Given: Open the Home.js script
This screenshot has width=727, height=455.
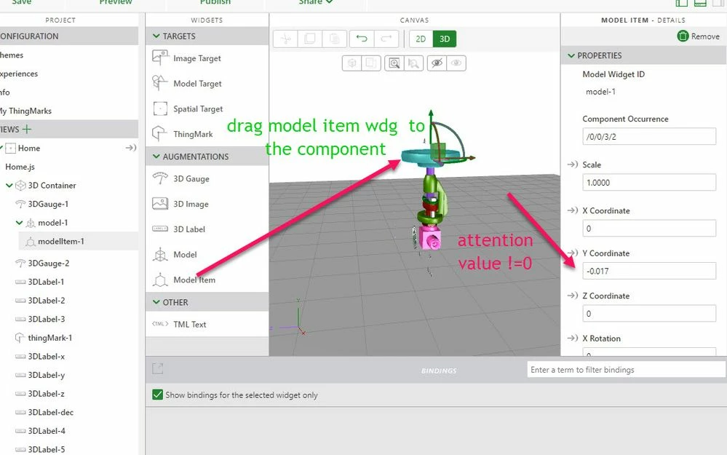Looking at the screenshot, I should pyautogui.click(x=20, y=167).
